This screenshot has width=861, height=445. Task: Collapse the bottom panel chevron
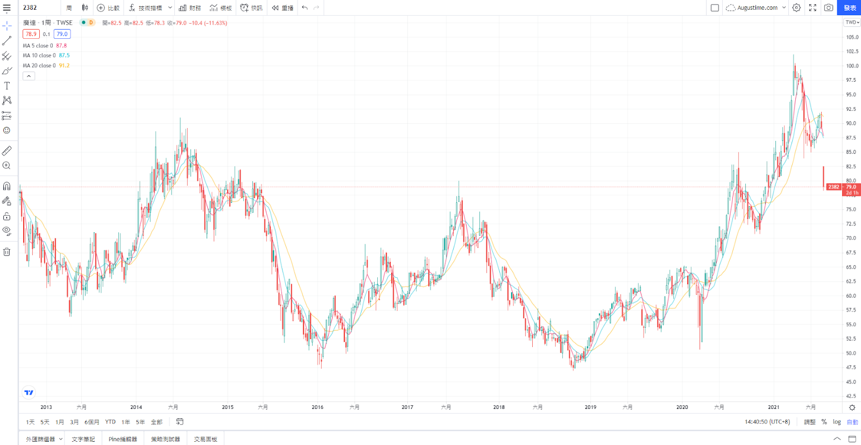(837, 439)
